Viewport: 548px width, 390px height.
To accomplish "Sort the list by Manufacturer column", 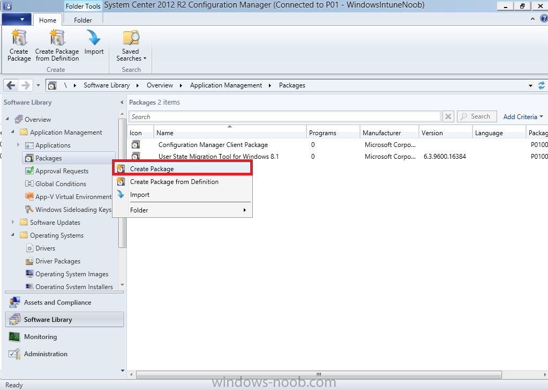I will (389, 133).
